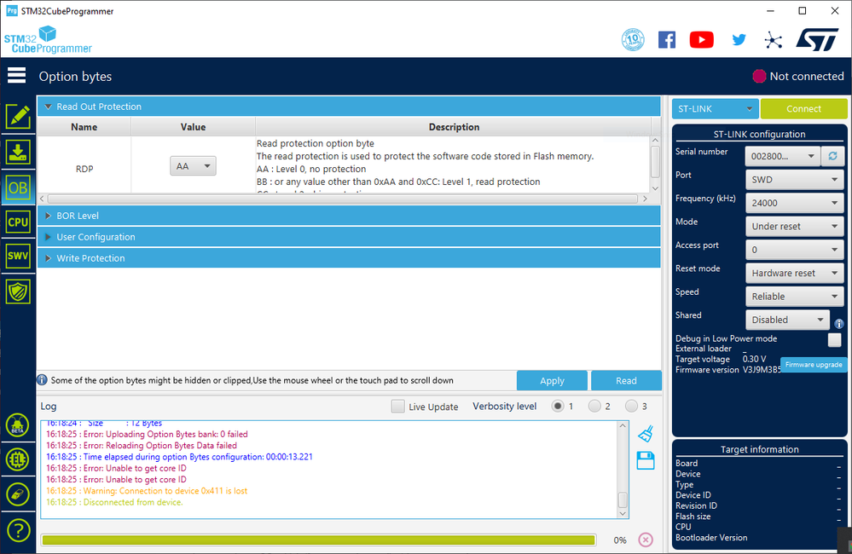The height and width of the screenshot is (554, 852).
Task: Click the STM32CubeProgrammer logo
Action: click(48, 40)
